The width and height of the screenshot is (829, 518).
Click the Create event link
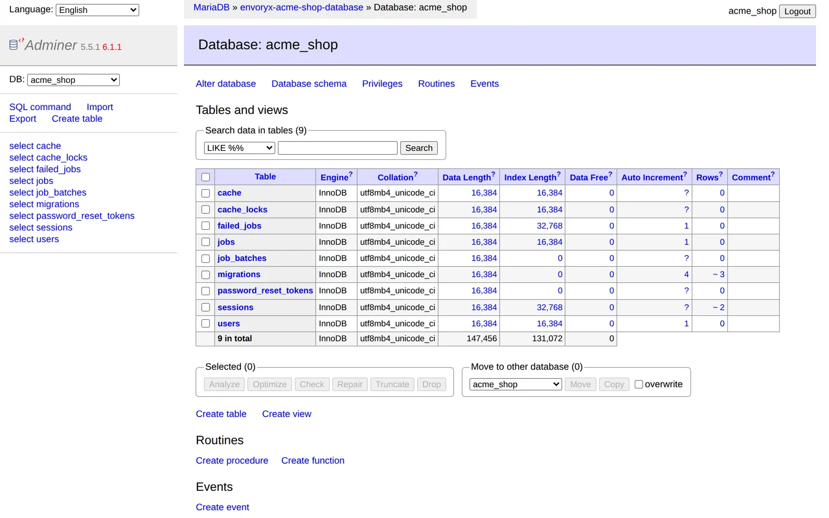(222, 507)
